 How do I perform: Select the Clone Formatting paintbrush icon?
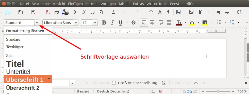113,12
